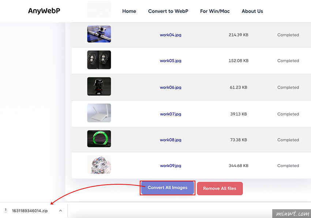Select the 214.39 KB size of work04.jpg
The image size is (311, 218).
click(x=239, y=35)
